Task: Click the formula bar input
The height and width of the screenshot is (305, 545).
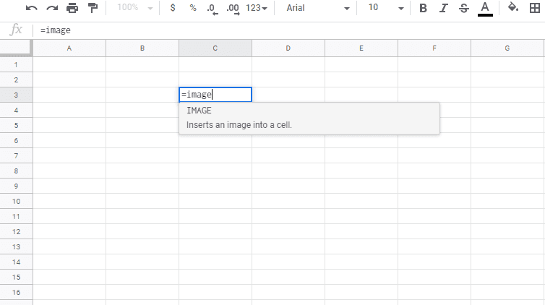Action: 288,30
